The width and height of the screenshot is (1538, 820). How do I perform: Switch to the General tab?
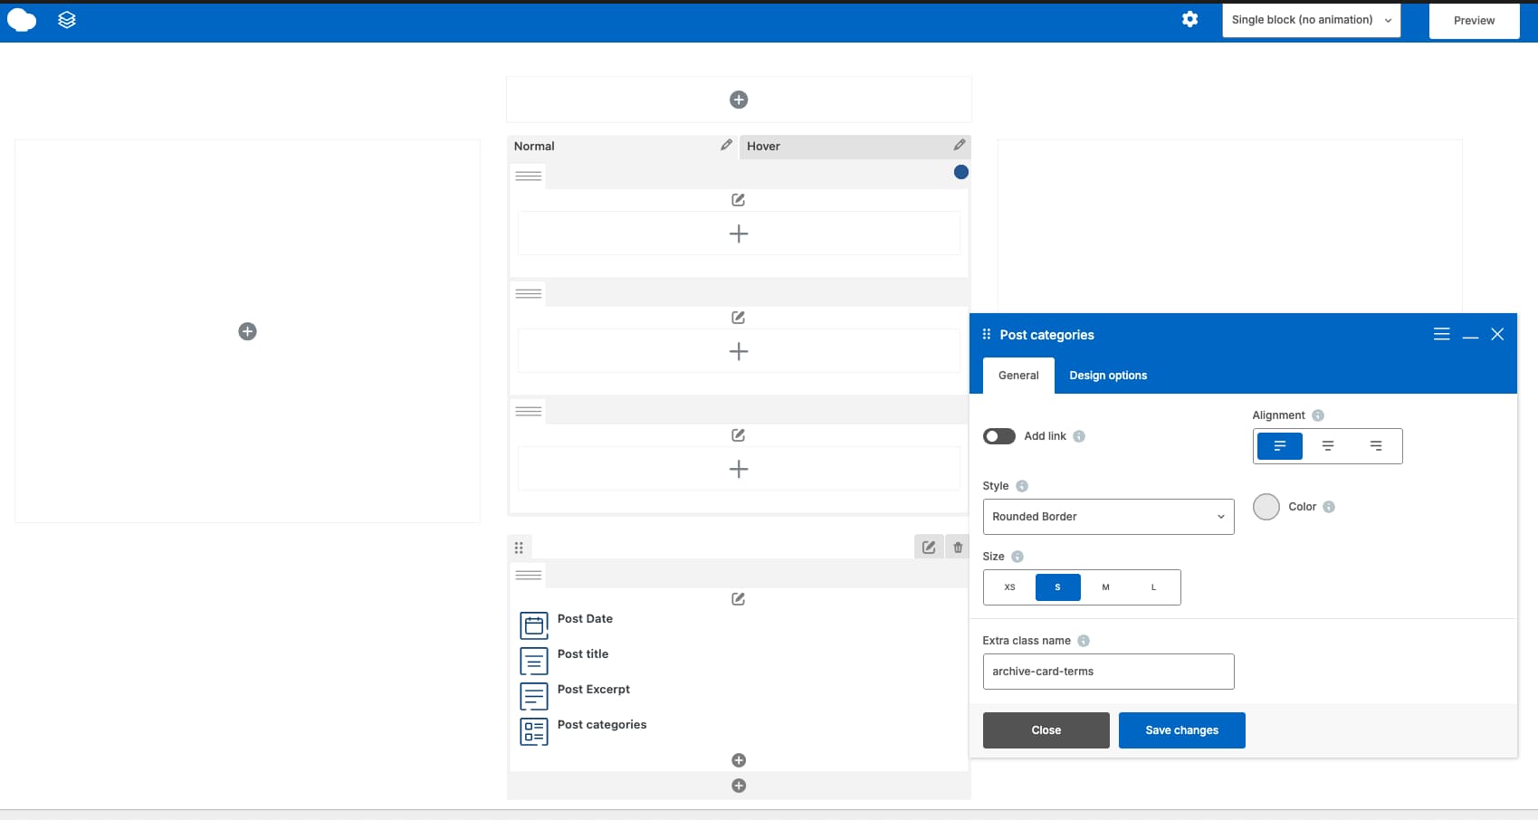click(1018, 376)
